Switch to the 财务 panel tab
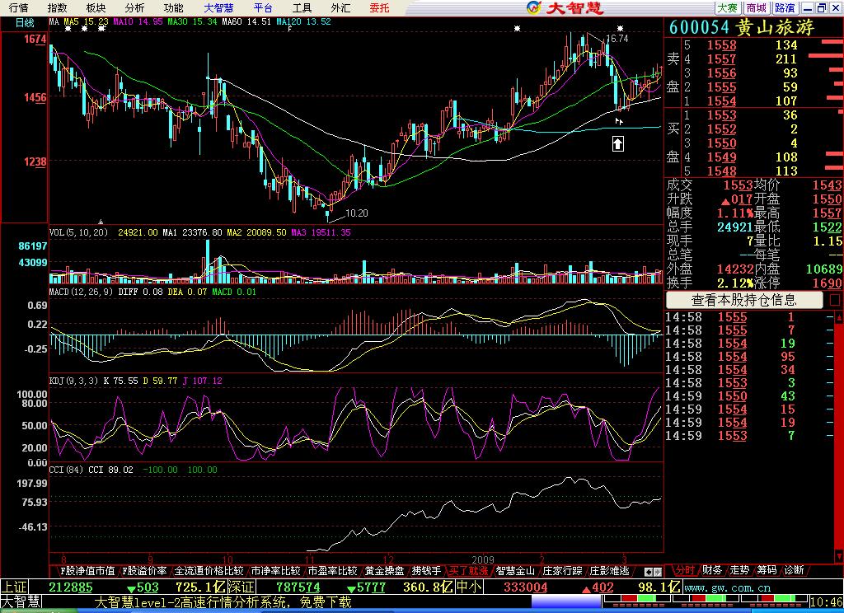The width and height of the screenshot is (844, 613). 712,570
